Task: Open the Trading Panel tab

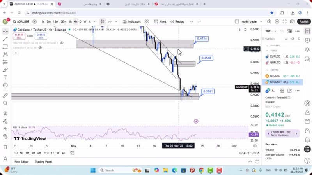Action: click(x=43, y=161)
